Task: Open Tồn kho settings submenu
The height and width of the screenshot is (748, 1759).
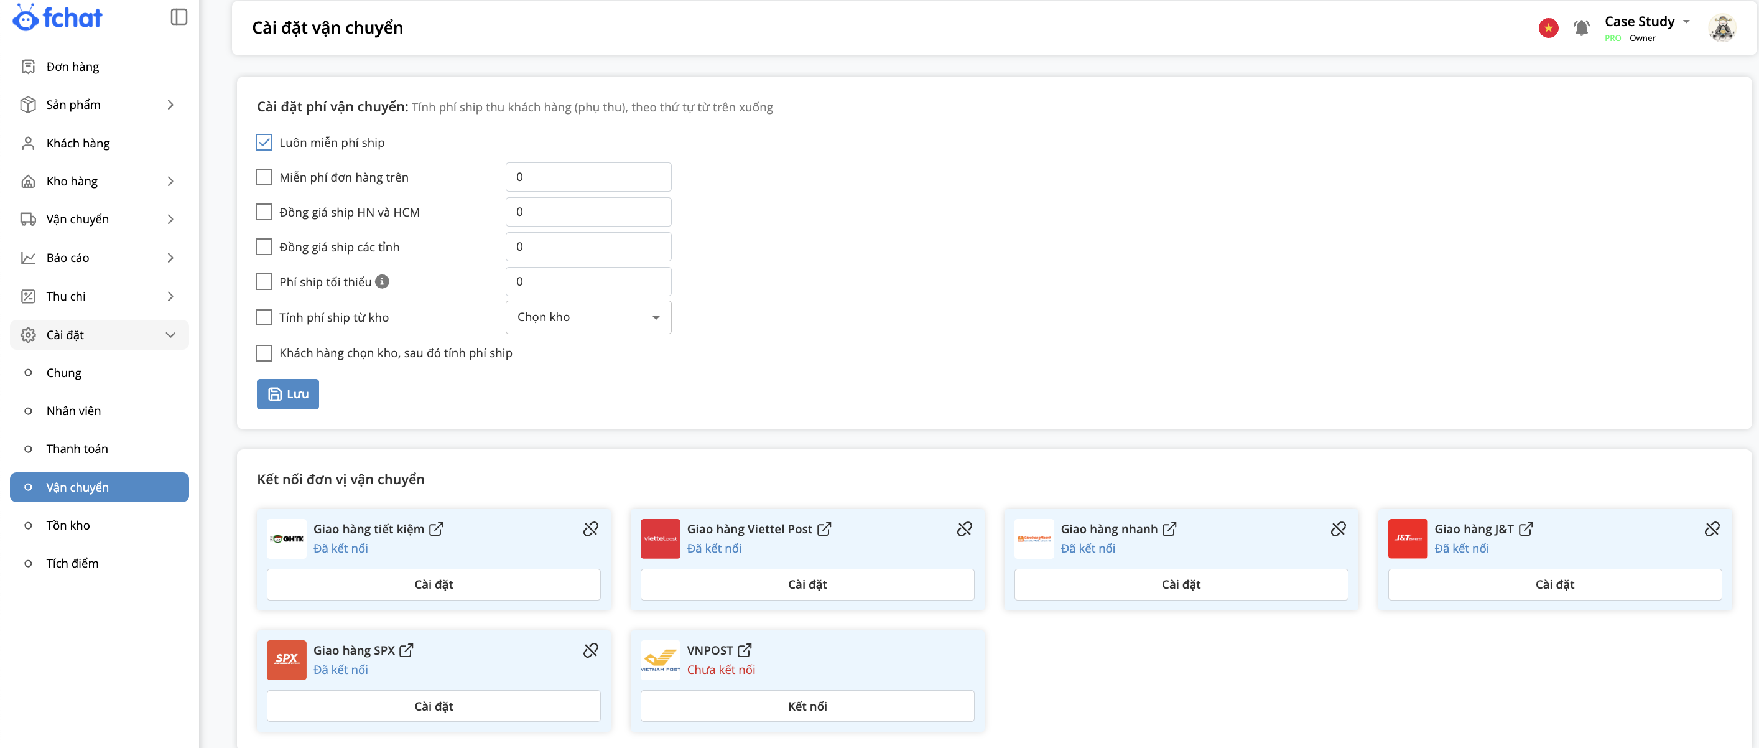Action: pyautogui.click(x=68, y=525)
